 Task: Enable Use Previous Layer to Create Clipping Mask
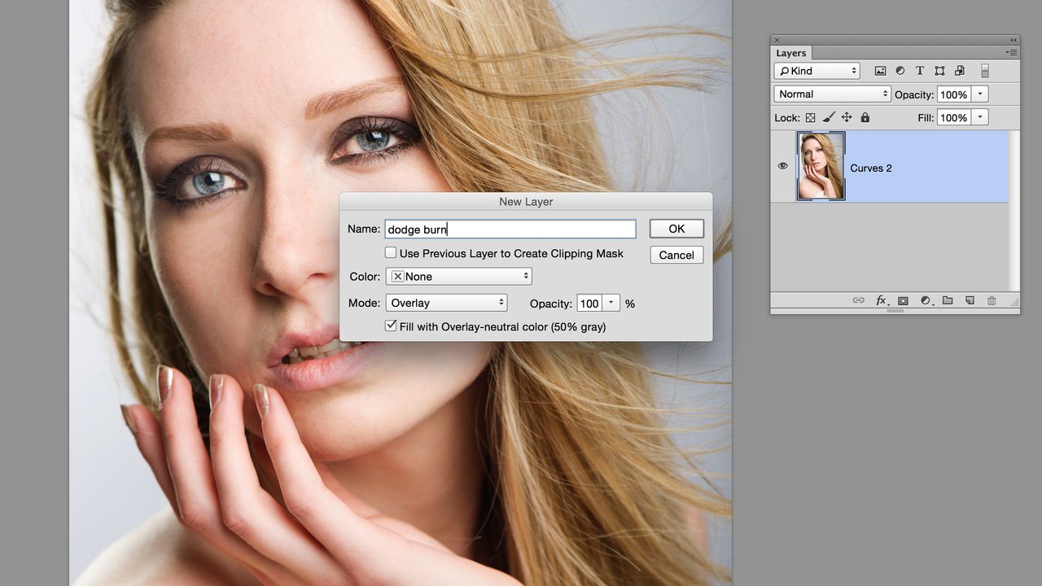[x=391, y=253]
